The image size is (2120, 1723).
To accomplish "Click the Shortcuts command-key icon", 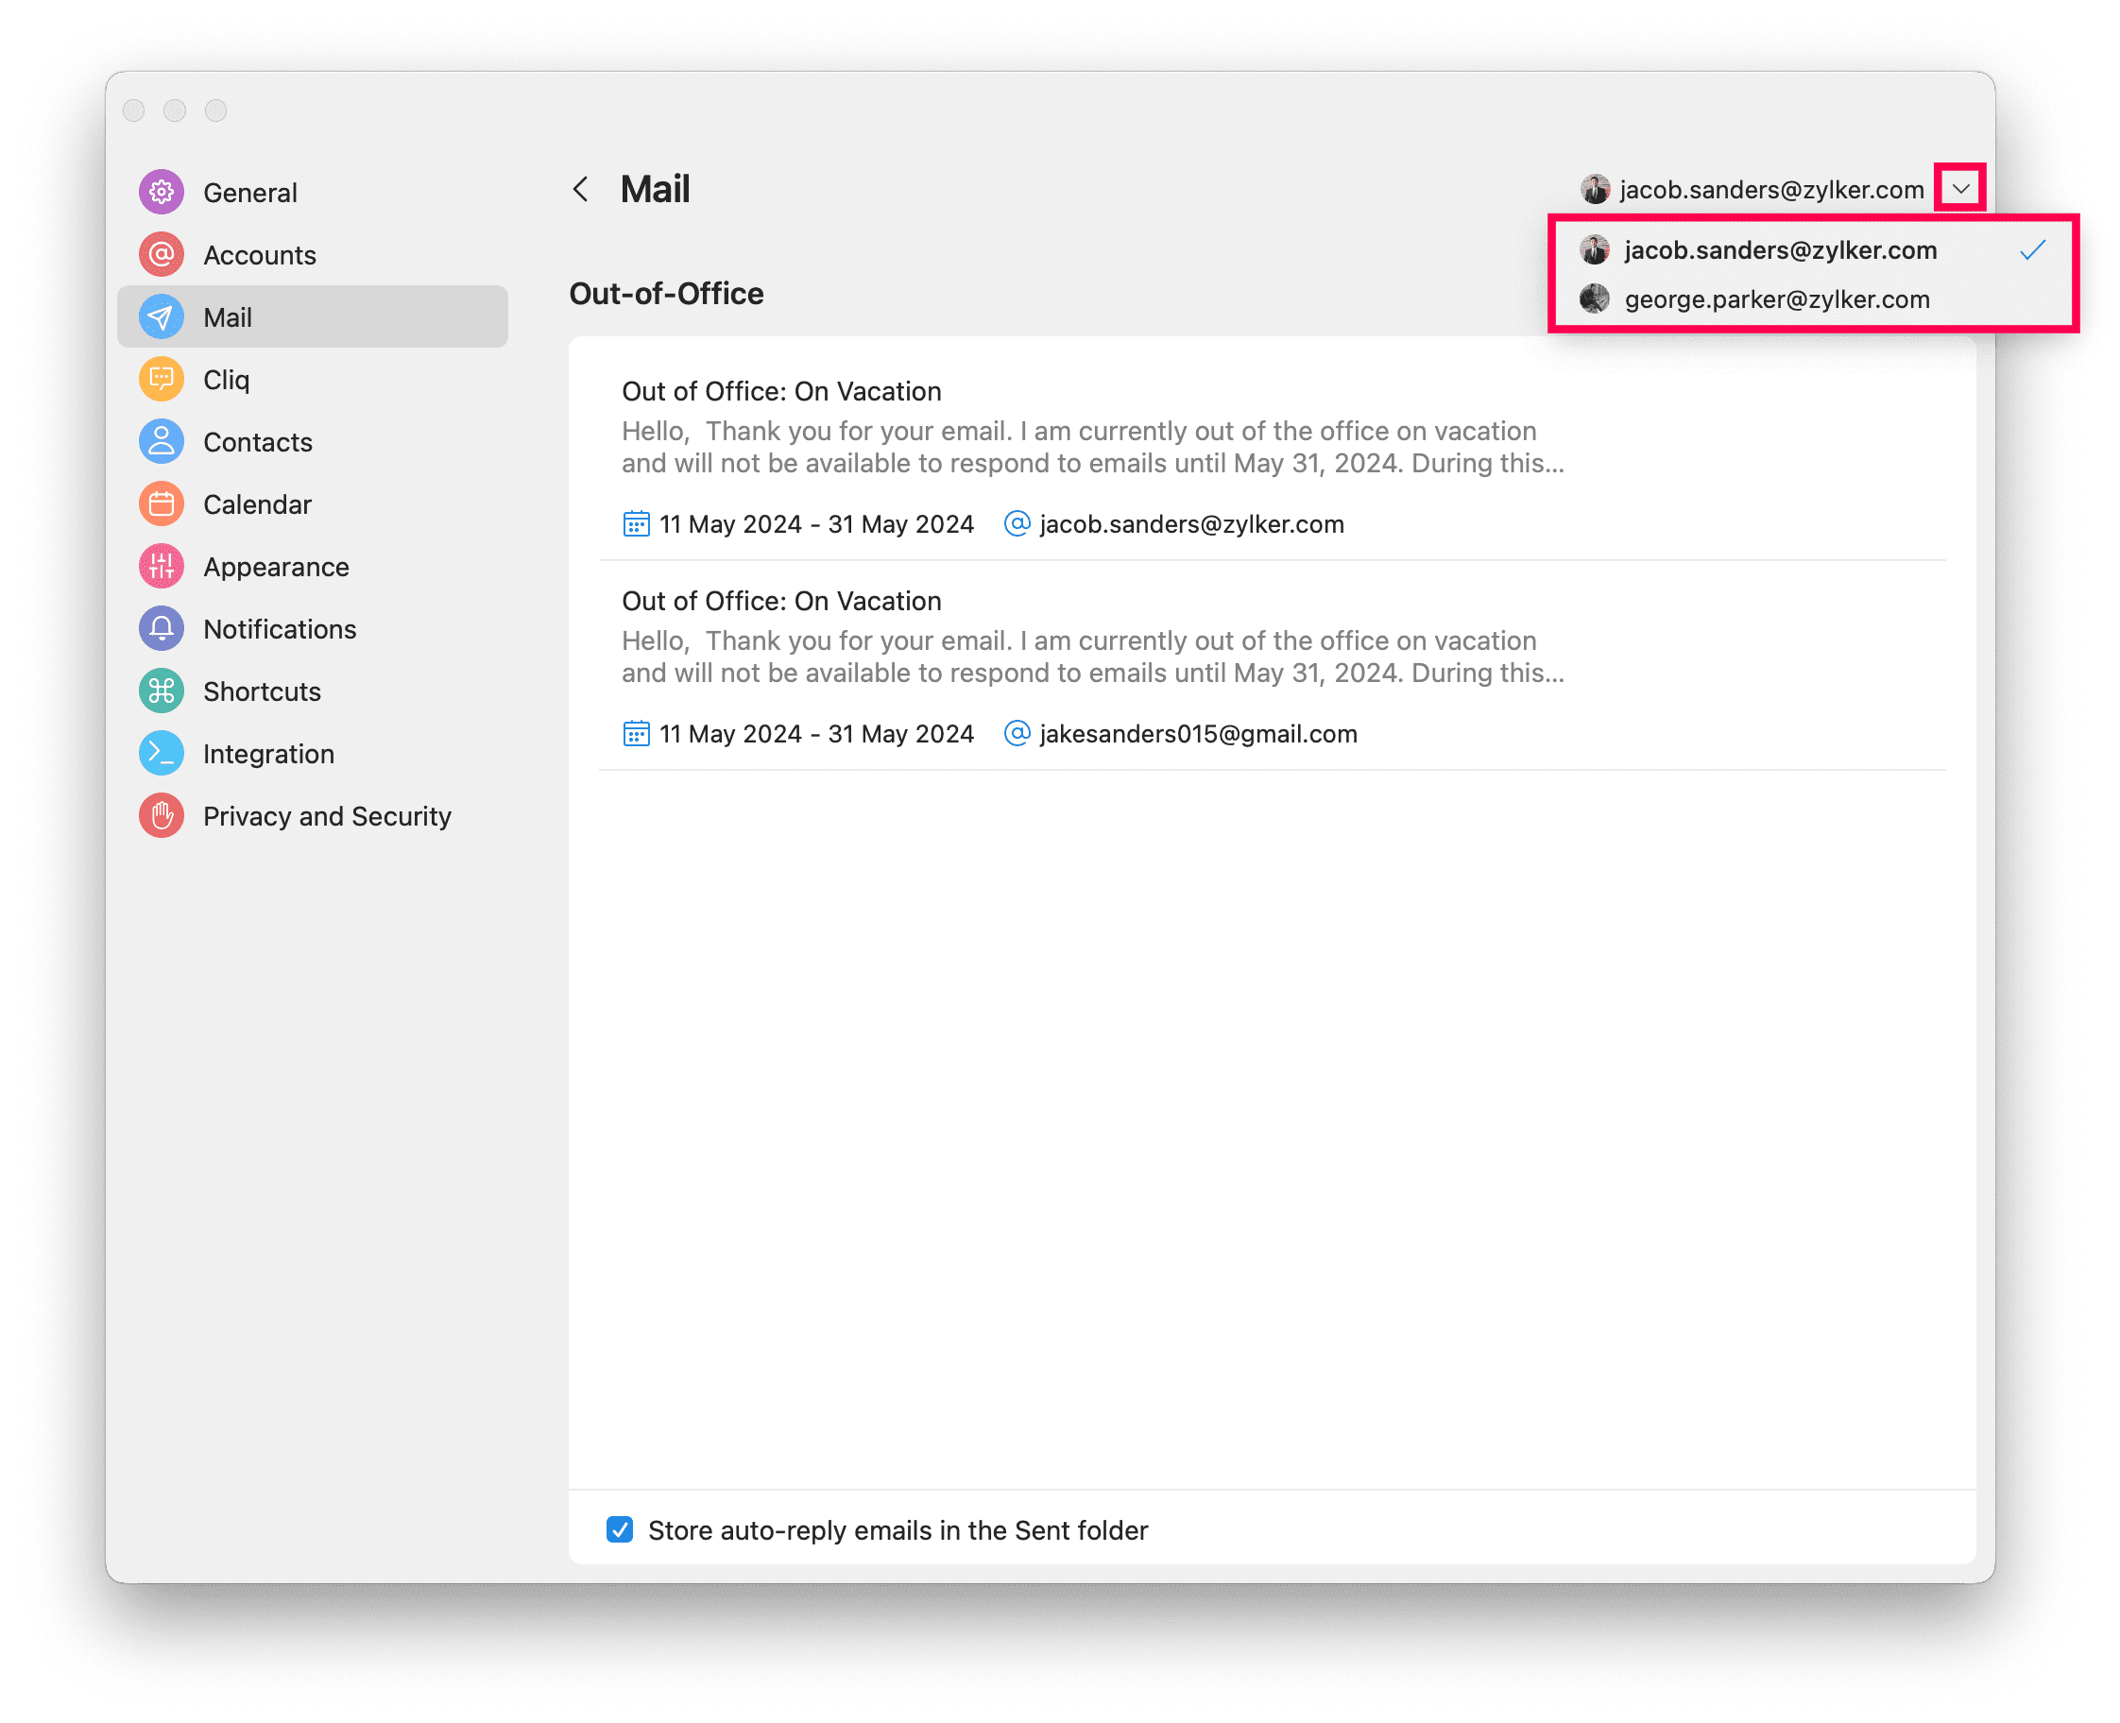I will 161,691.
